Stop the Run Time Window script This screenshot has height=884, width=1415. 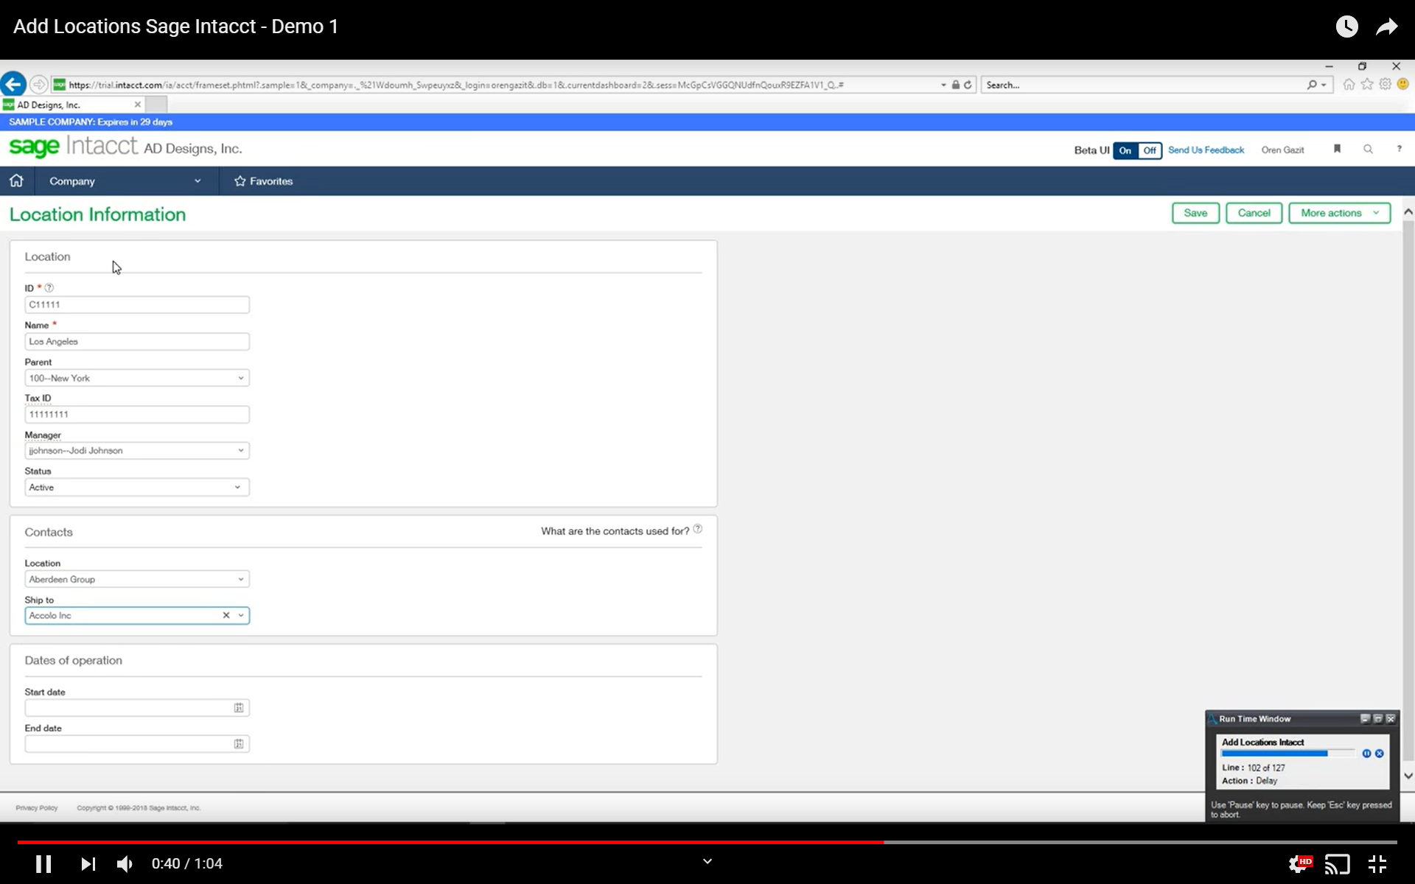[x=1379, y=754]
